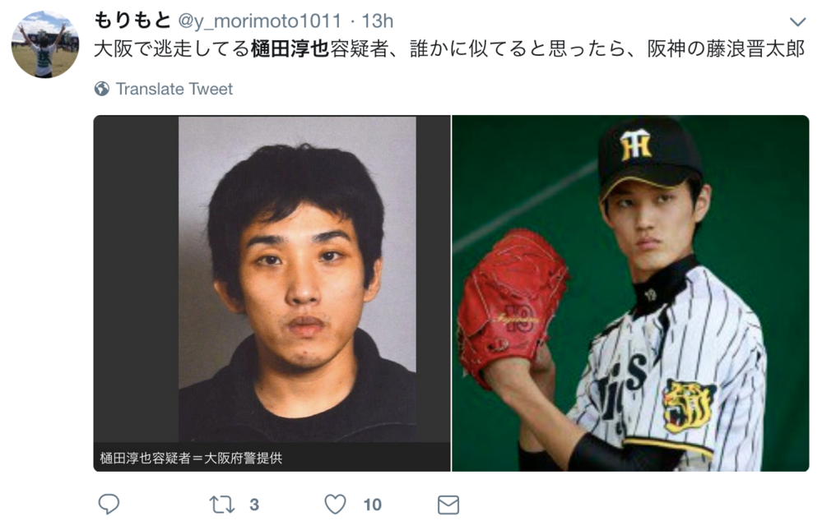
Task: Click the bold 樋田淳也 keyword
Action: coord(290,48)
